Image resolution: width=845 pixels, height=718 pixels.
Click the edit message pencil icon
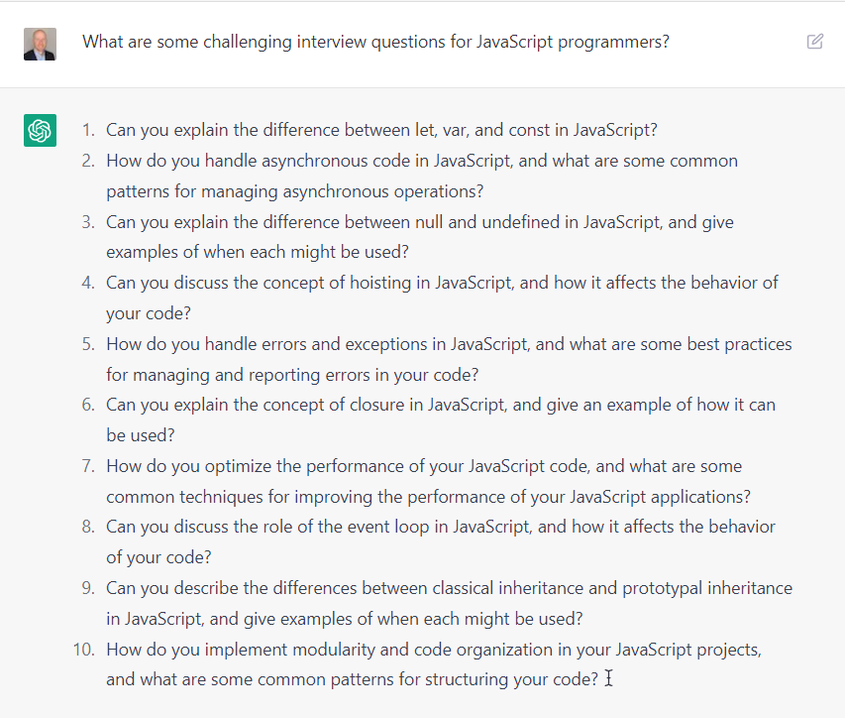[x=815, y=42]
